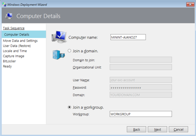This screenshot has height=136, width=196.
Task: Select the Join a domain radio button
Action: [x=69, y=51]
